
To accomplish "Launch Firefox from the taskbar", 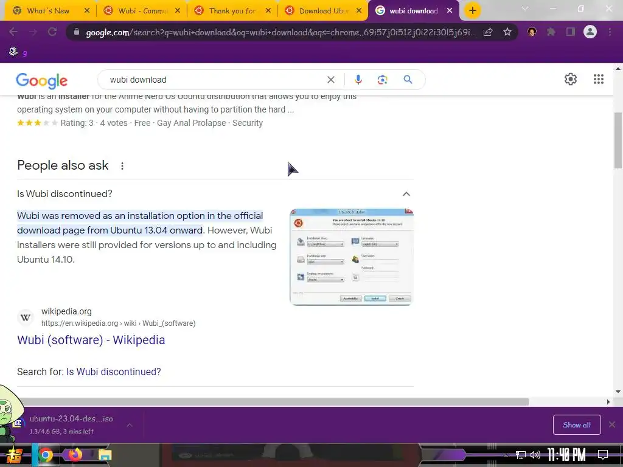I will [75, 455].
